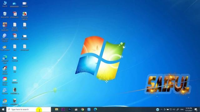Image resolution: width=200 pixels, height=112 pixels.
Task: Select the Bank Id Password file
Action: tap(15, 27)
